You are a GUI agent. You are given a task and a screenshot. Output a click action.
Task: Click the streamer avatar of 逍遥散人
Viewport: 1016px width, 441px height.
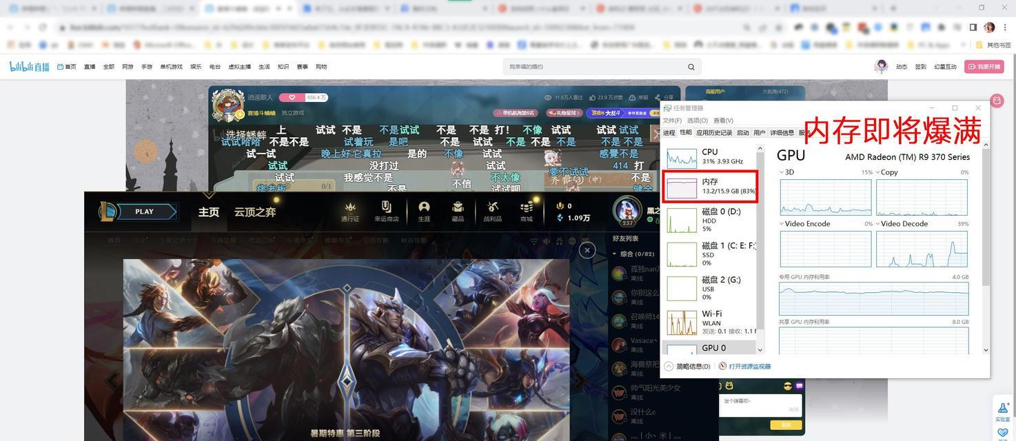pos(227,105)
